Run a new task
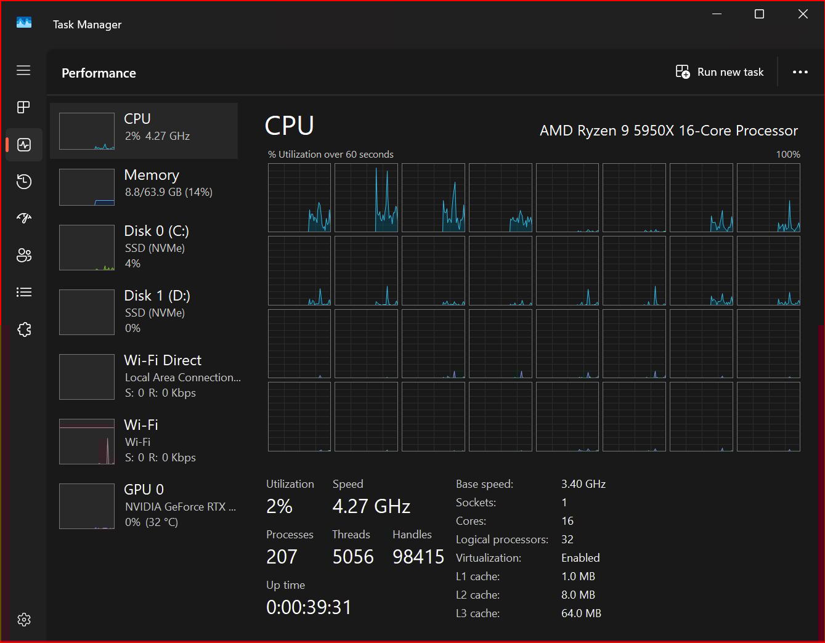The image size is (825, 643). tap(719, 72)
